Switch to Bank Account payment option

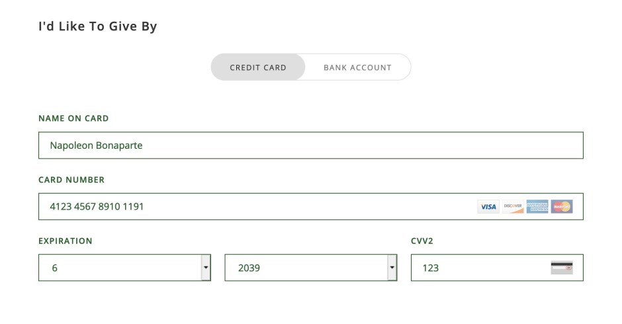pyautogui.click(x=357, y=67)
